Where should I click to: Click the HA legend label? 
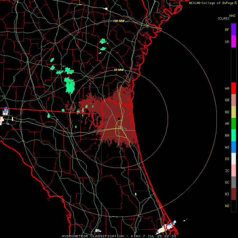[227, 88]
